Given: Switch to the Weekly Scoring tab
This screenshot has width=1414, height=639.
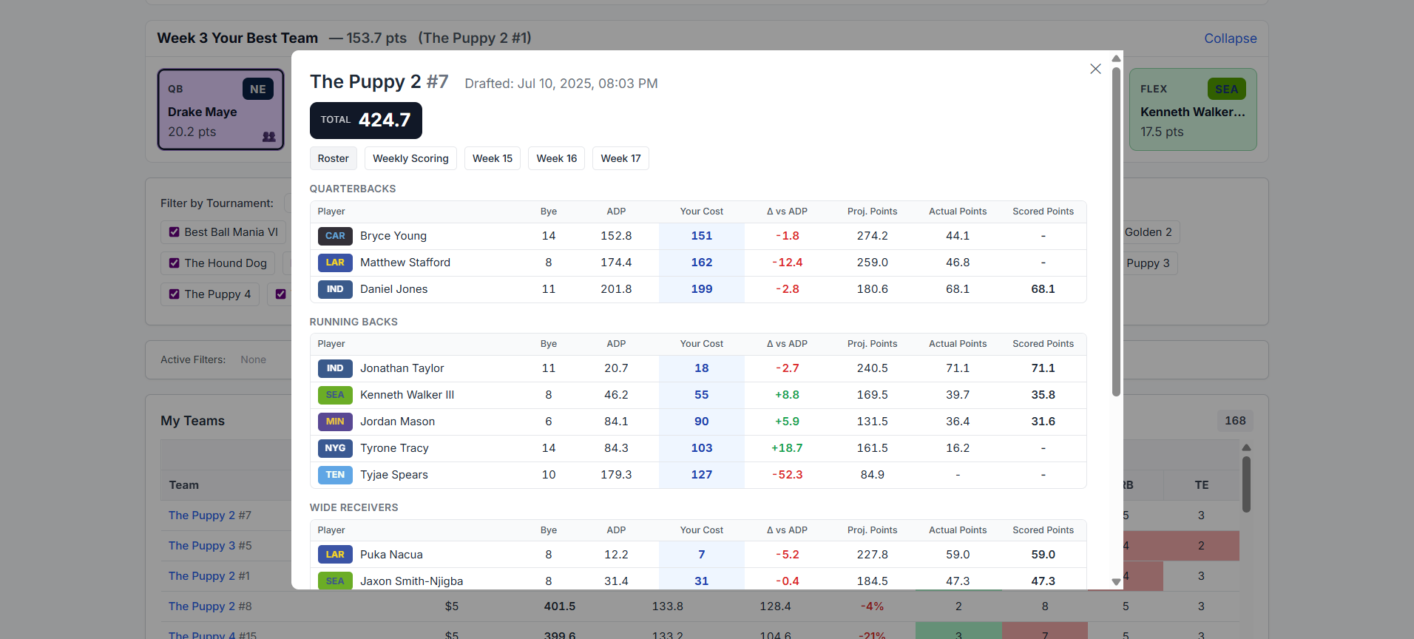Looking at the screenshot, I should tap(410, 158).
